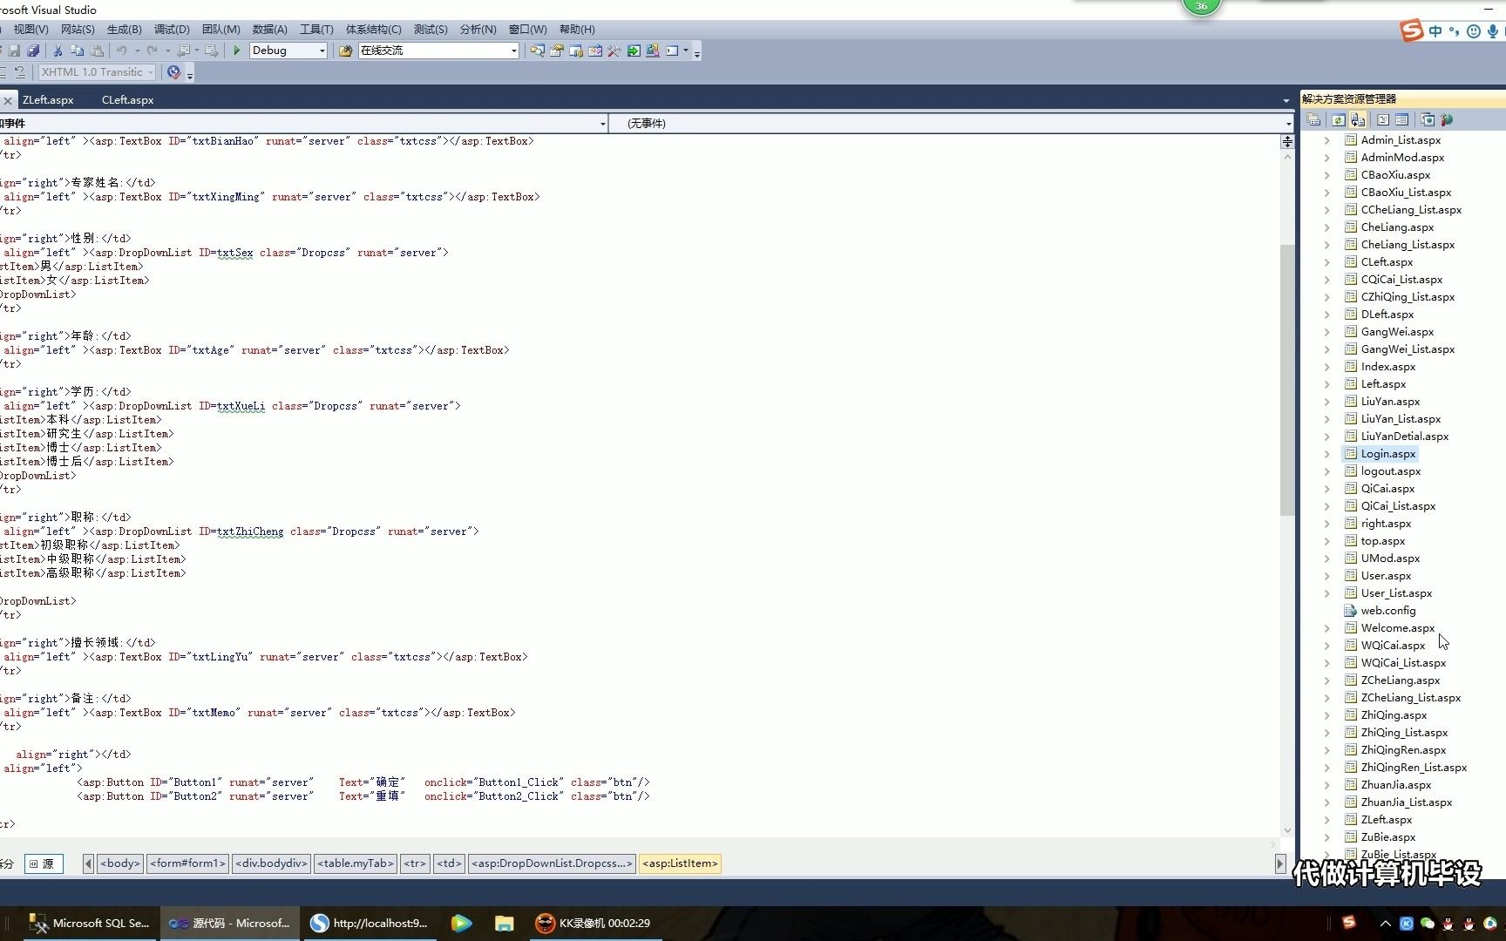
Task: Click the editor vertical scrollbar thumb
Action: pos(1287,380)
